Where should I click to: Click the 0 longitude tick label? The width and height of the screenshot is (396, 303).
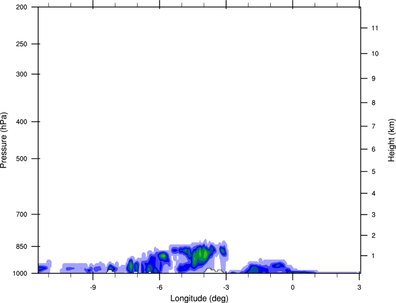[x=293, y=288]
